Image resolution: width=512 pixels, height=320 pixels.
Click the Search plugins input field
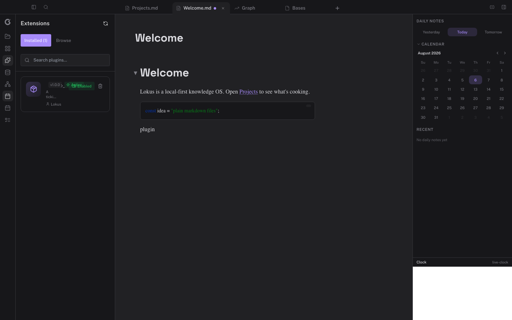coord(65,60)
